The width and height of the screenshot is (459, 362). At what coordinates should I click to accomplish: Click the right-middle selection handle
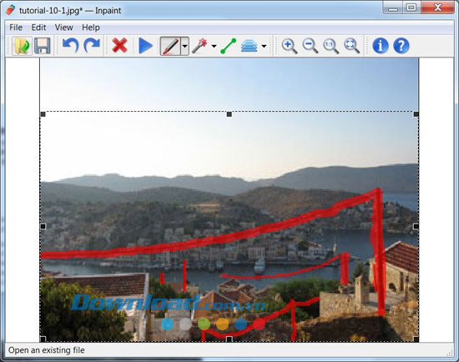416,227
